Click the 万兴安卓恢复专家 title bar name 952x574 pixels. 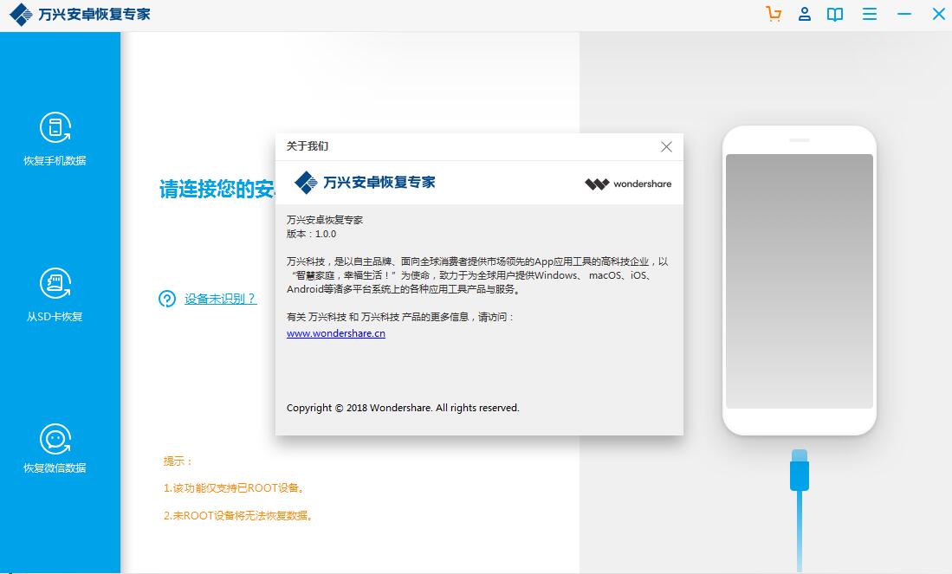point(94,14)
